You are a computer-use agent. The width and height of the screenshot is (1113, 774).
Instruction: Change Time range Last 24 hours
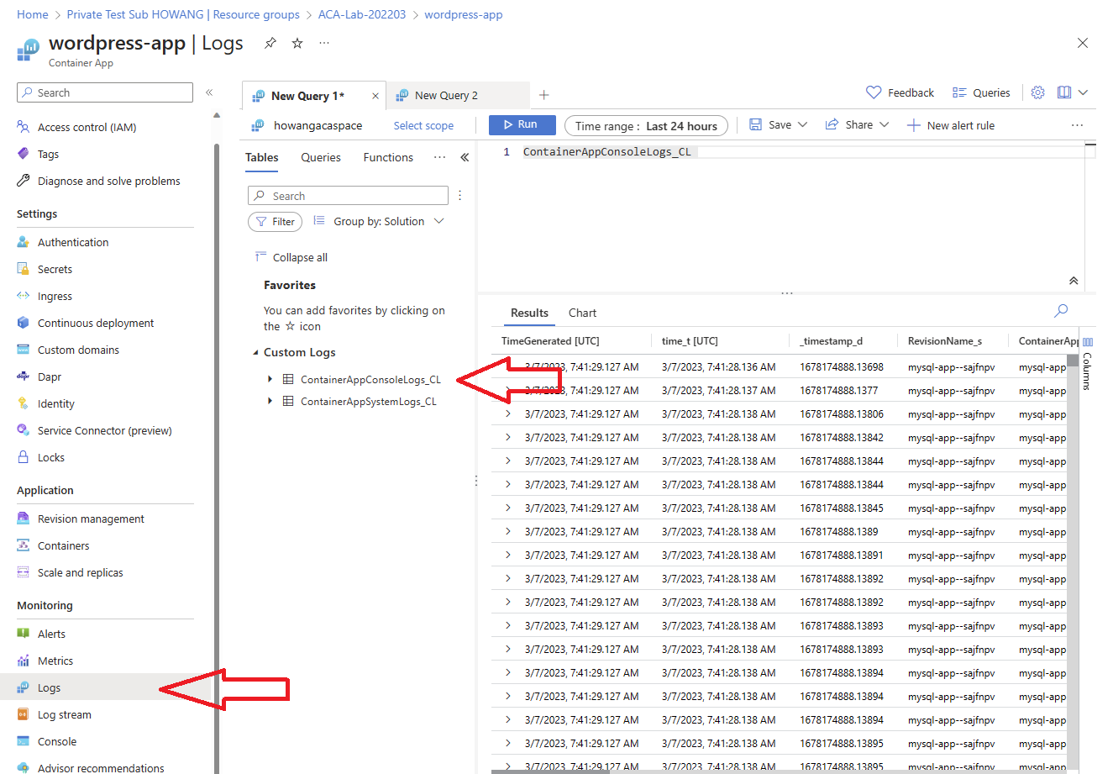[646, 126]
